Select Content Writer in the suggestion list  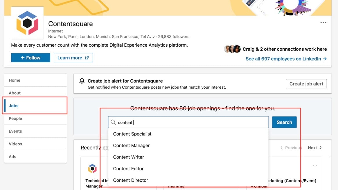click(128, 157)
